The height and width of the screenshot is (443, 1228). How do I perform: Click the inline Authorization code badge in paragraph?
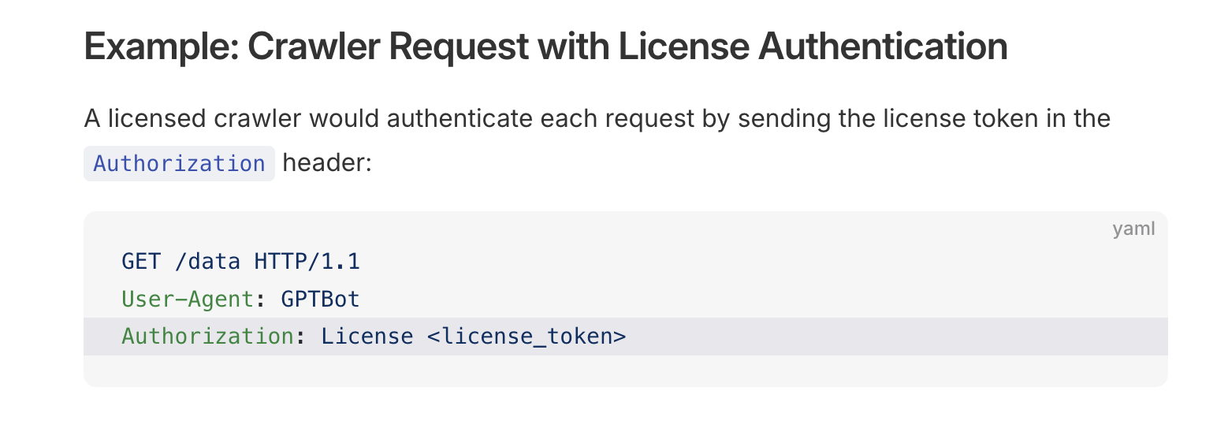179,163
